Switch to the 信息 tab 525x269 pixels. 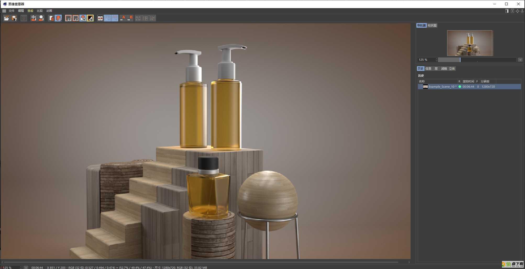[x=428, y=69]
